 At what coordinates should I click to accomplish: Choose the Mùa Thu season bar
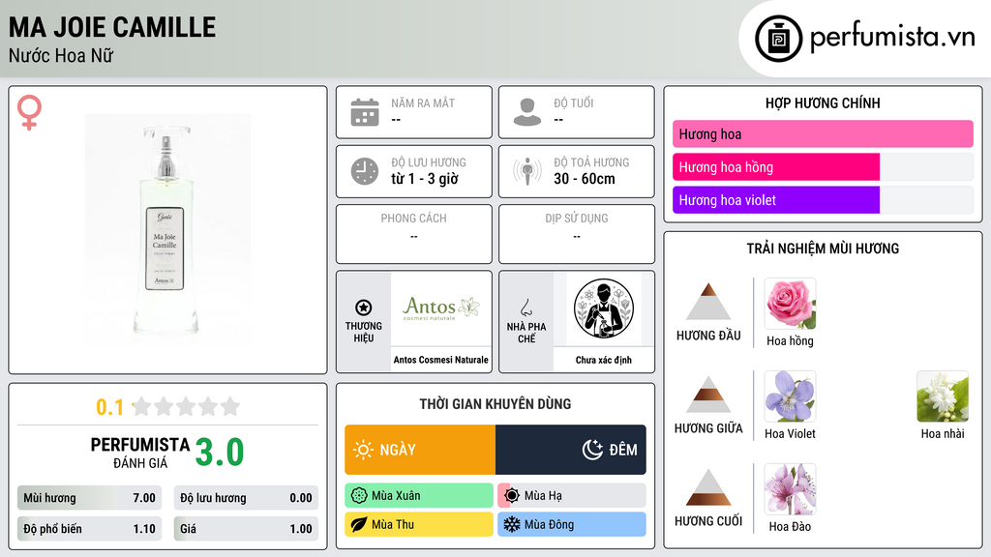[419, 524]
